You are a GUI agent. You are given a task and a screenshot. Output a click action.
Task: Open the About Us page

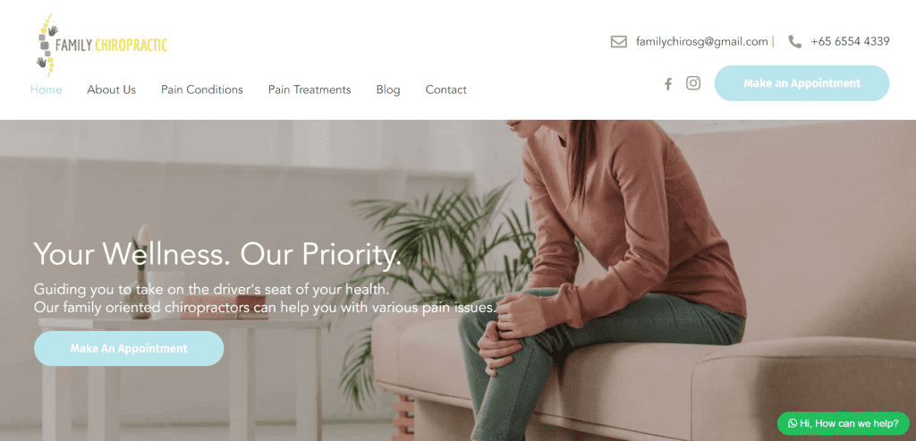(x=112, y=89)
